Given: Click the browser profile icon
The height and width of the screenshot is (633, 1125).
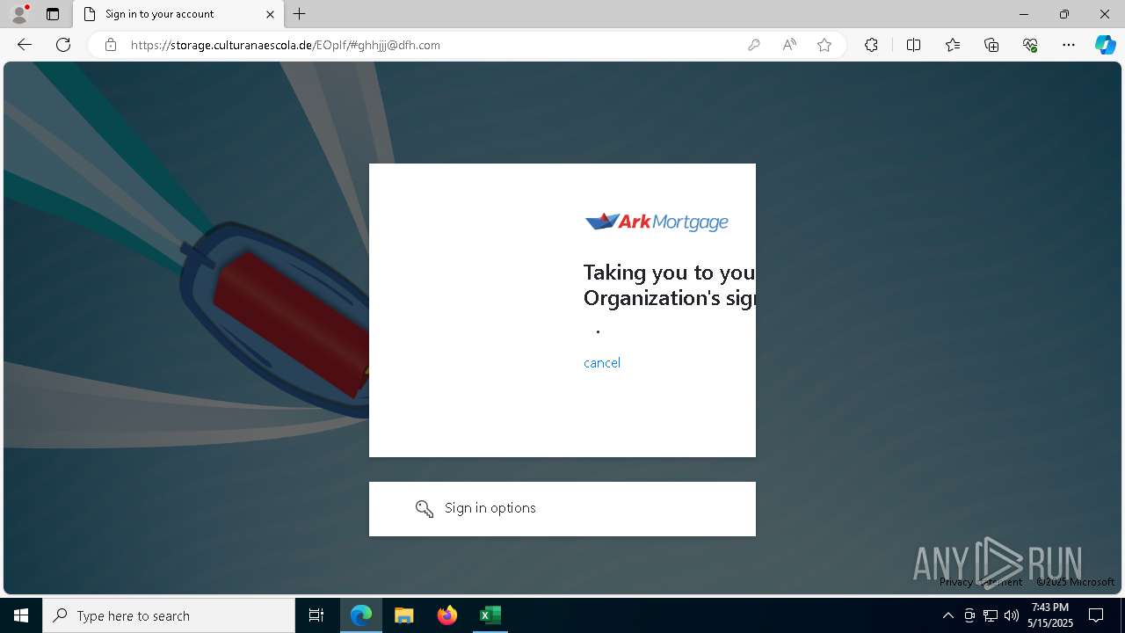Looking at the screenshot, I should (x=19, y=14).
